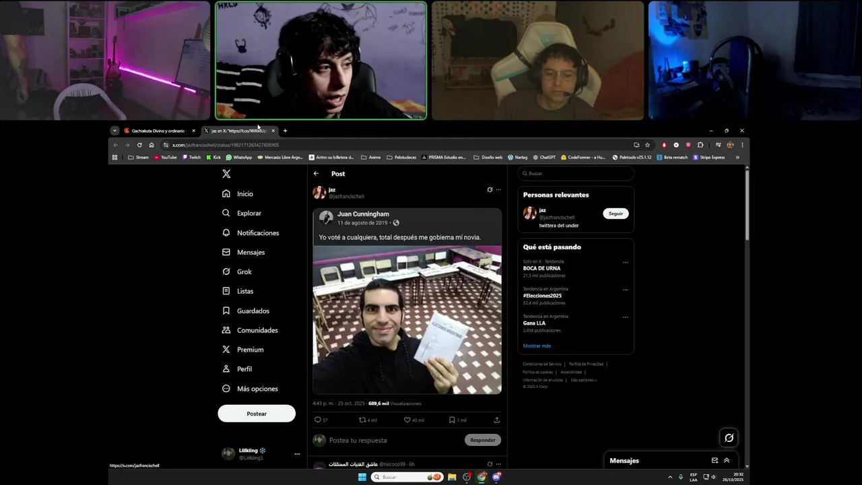The width and height of the screenshot is (862, 485).
Task: Open the browser extensions puzzle icon
Action: [700, 145]
